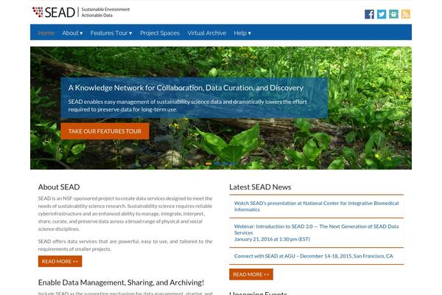Select the active orange slide indicator
The image size is (442, 295).
(208, 164)
